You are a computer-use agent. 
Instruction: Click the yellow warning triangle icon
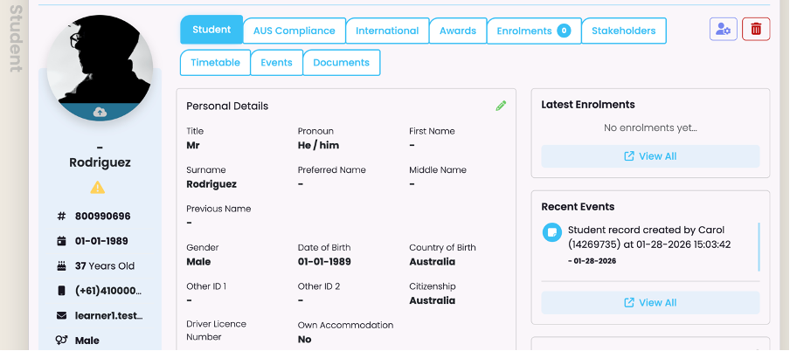98,187
